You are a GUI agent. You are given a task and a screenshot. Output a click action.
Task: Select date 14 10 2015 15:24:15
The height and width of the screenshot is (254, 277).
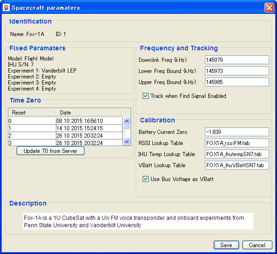click(x=89, y=128)
